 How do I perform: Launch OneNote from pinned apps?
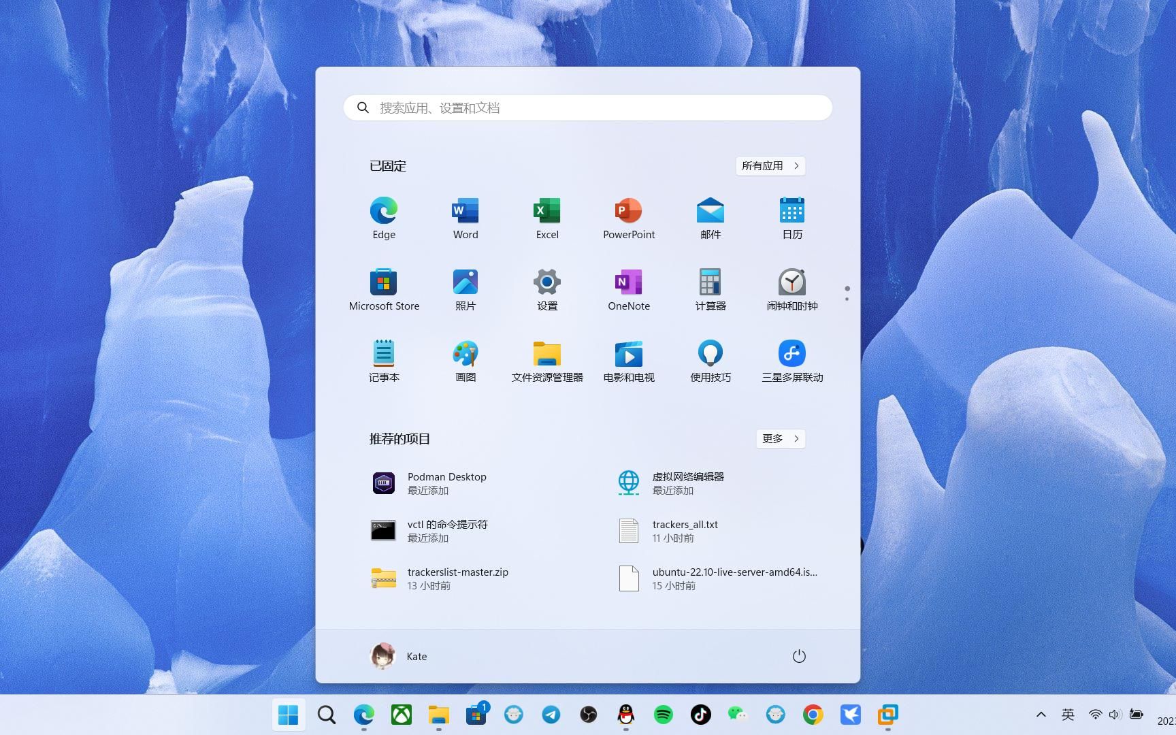[629, 289]
